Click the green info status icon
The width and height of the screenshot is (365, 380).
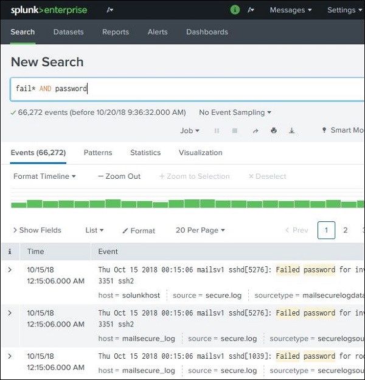[235, 10]
